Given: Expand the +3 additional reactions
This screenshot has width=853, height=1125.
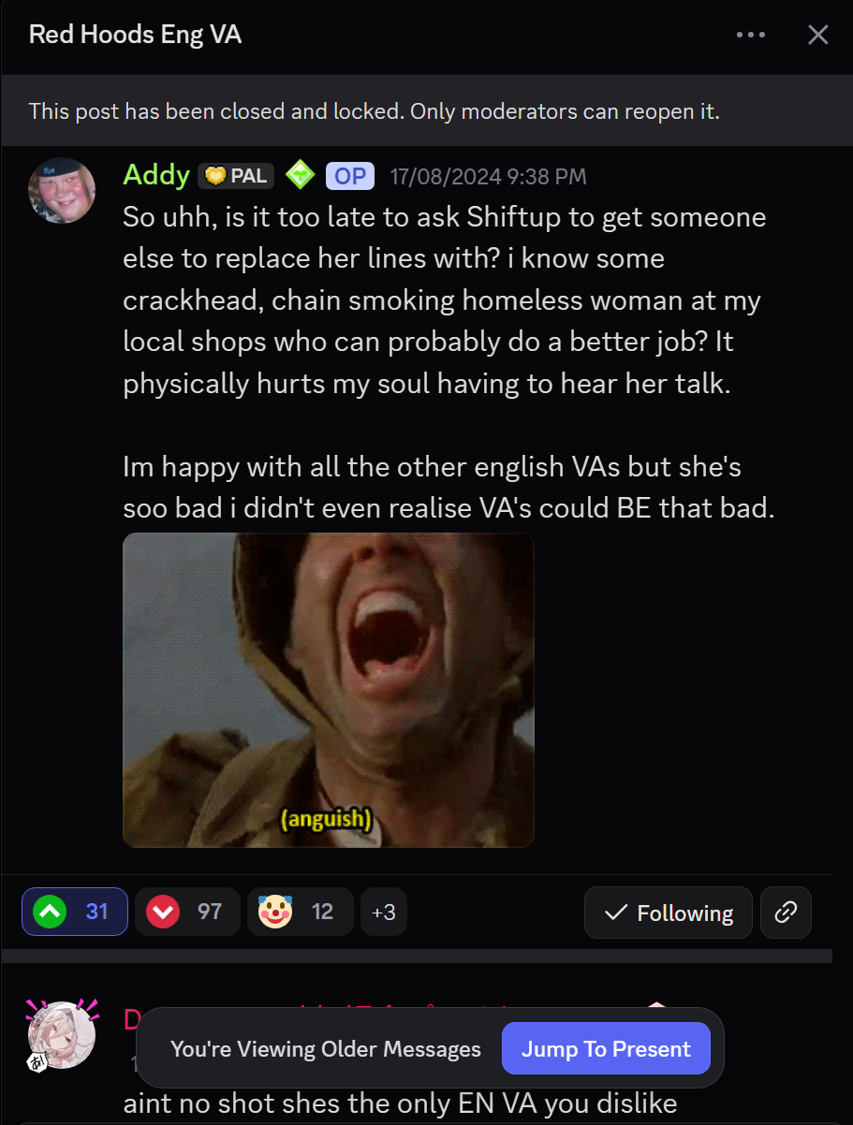Looking at the screenshot, I should tap(384, 912).
